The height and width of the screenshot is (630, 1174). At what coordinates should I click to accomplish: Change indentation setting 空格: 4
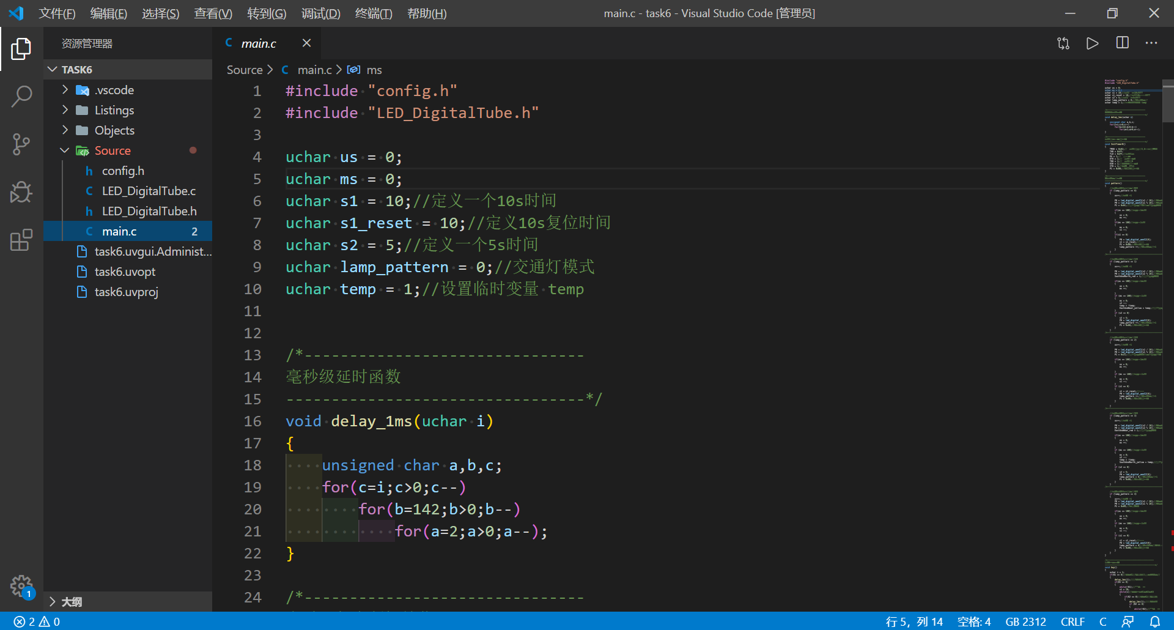click(974, 621)
